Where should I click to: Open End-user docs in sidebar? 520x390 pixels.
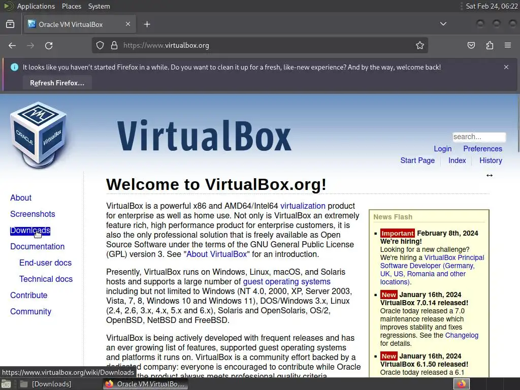(45, 263)
